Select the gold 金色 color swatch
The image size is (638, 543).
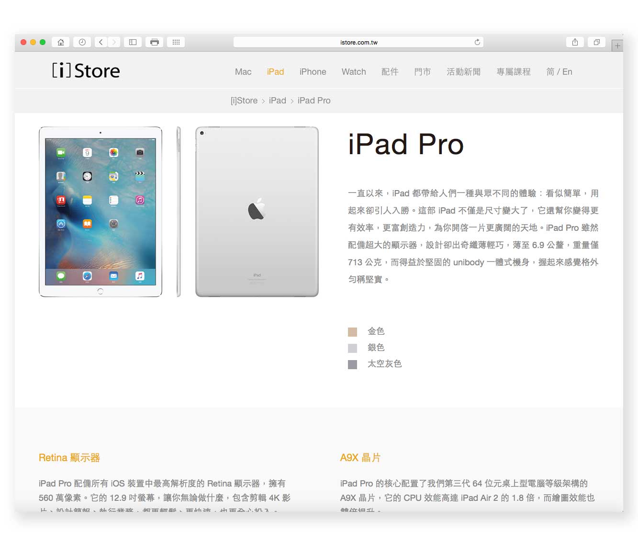pyautogui.click(x=352, y=332)
